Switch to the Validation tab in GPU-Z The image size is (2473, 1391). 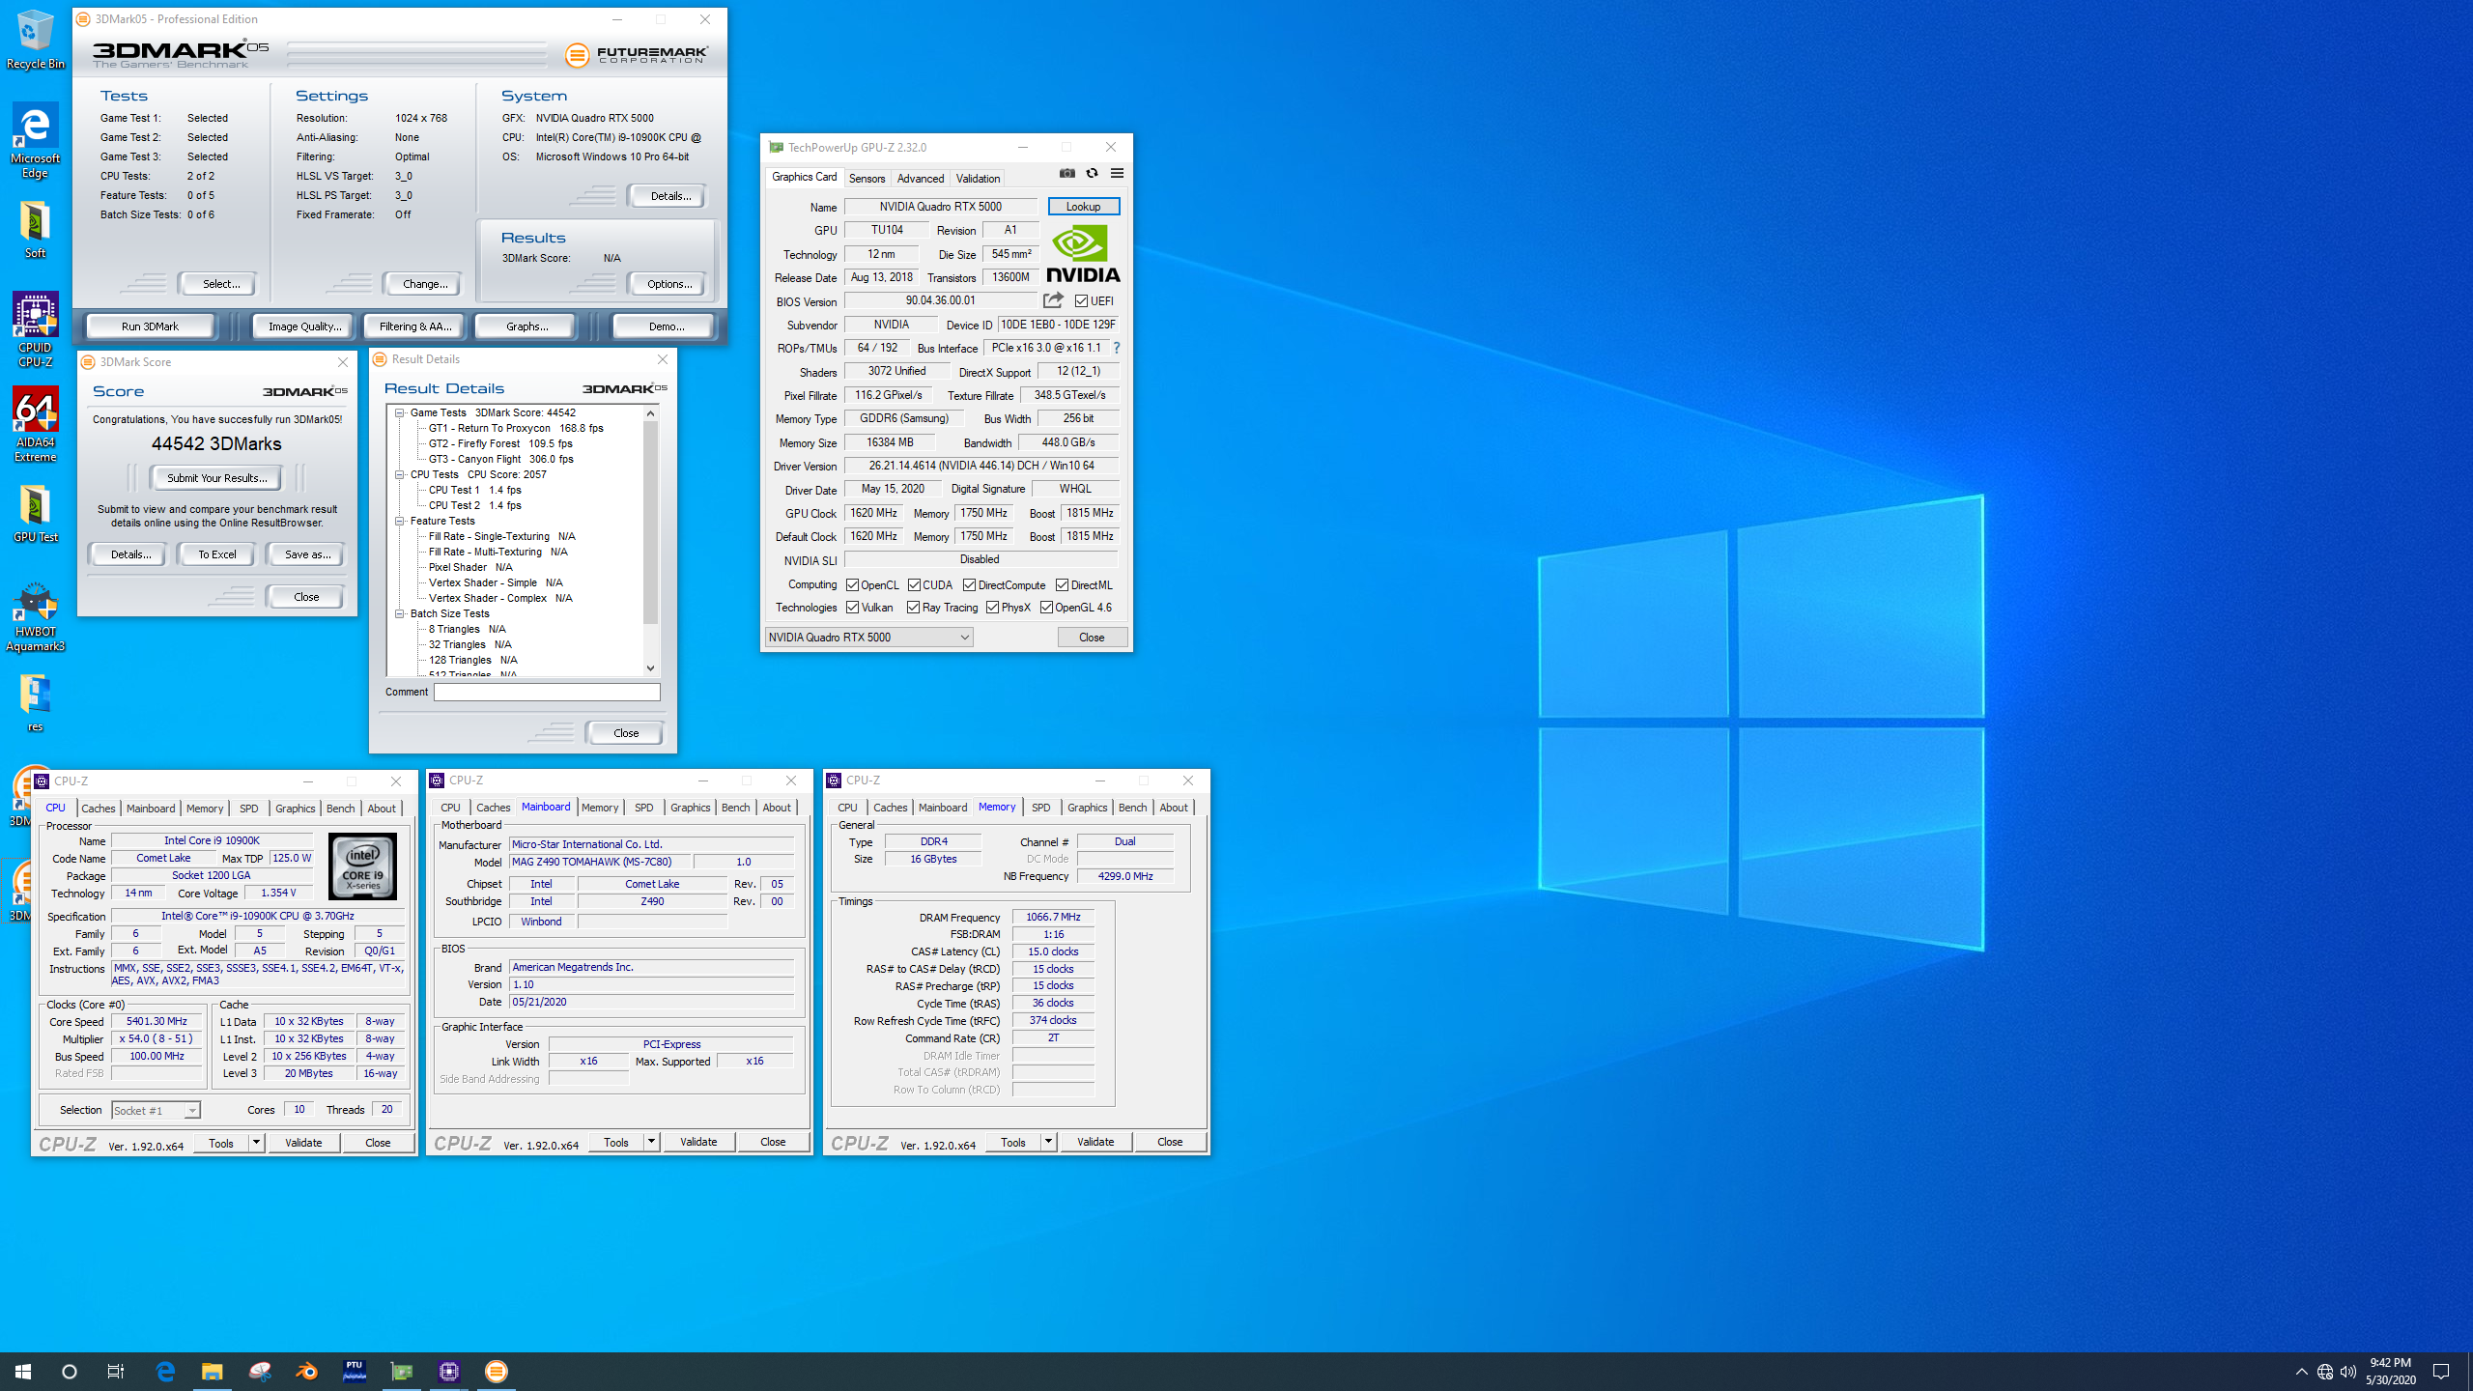(x=978, y=179)
